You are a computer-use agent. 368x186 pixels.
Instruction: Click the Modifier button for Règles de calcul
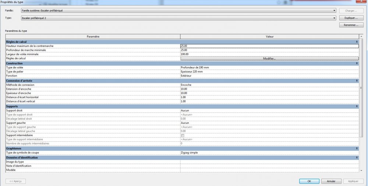[x=269, y=59]
